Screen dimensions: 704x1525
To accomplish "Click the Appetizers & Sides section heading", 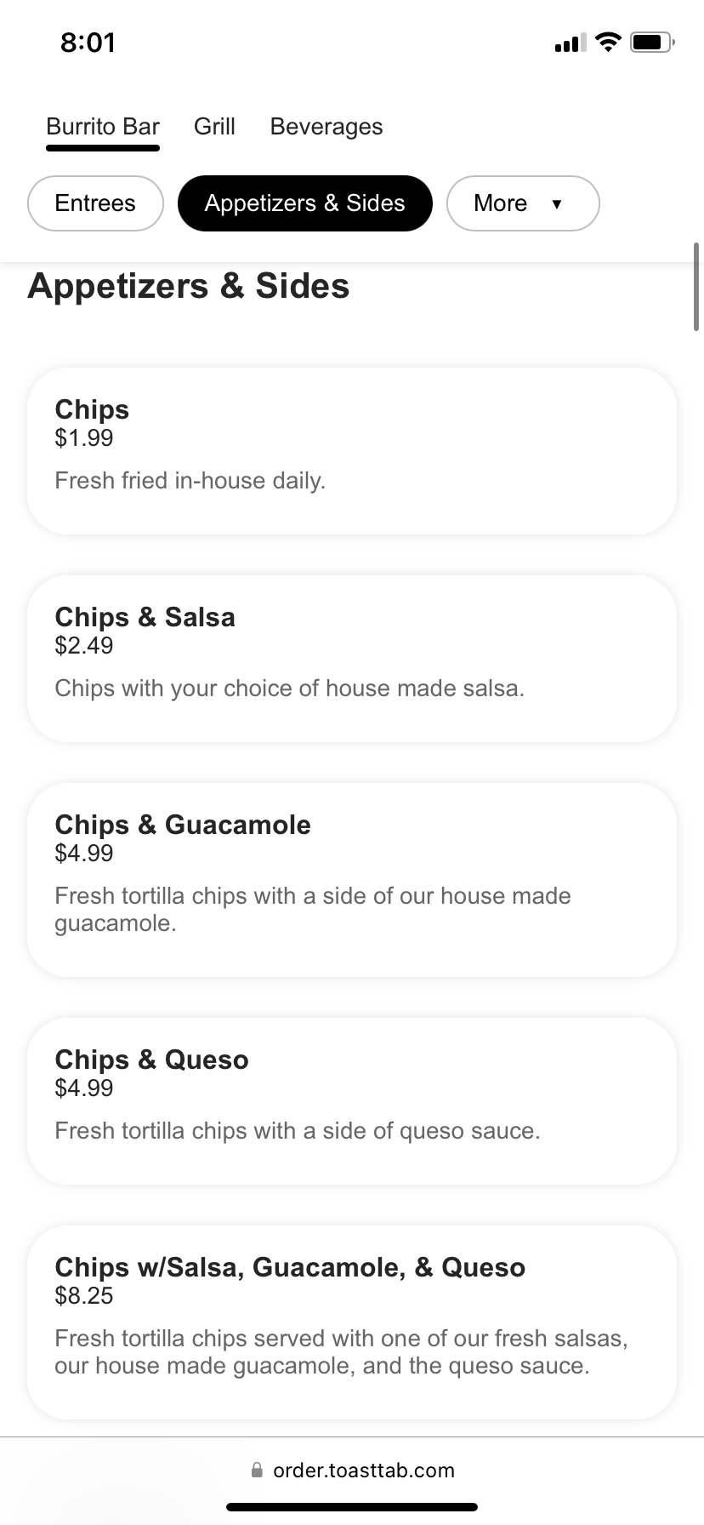I will [189, 286].
